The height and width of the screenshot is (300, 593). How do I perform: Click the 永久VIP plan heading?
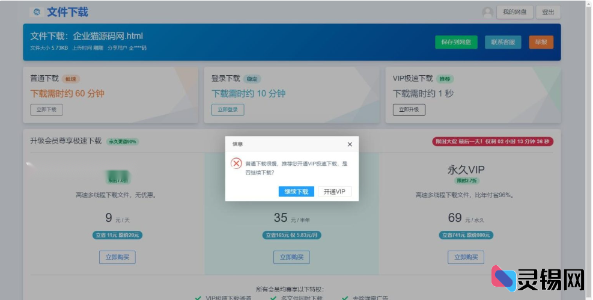(x=466, y=170)
